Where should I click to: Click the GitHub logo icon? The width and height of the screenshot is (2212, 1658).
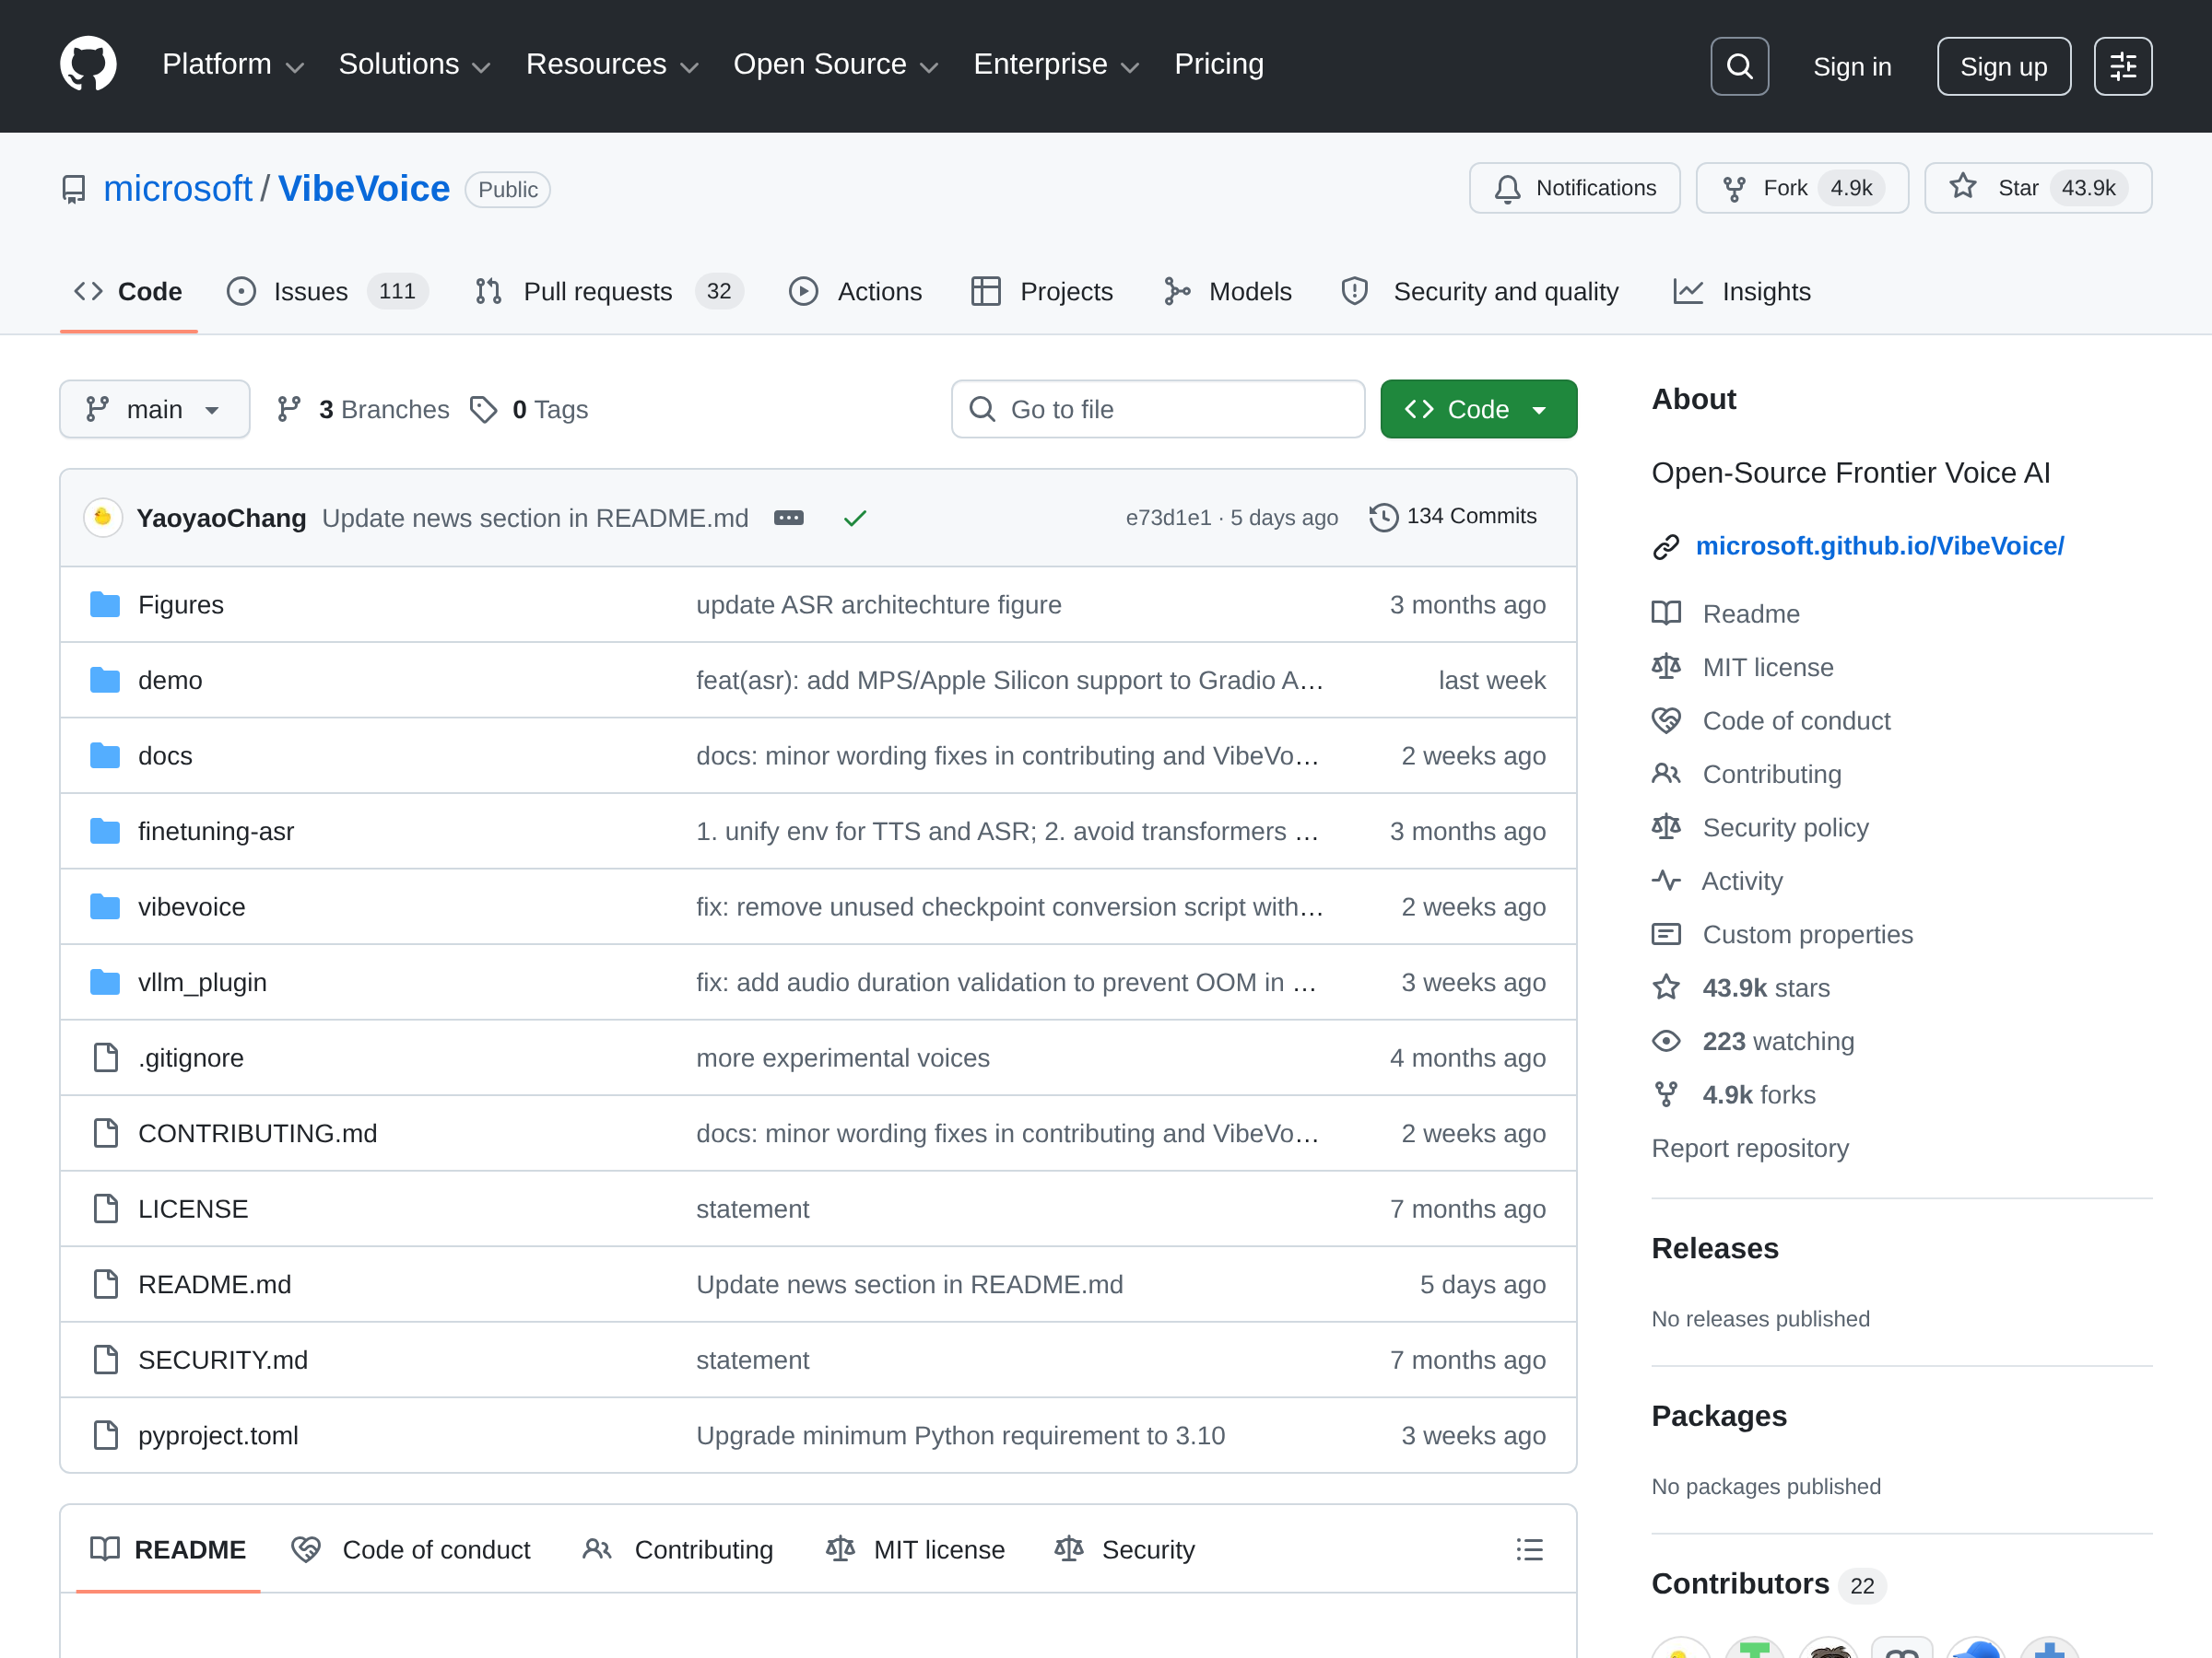pos(88,65)
